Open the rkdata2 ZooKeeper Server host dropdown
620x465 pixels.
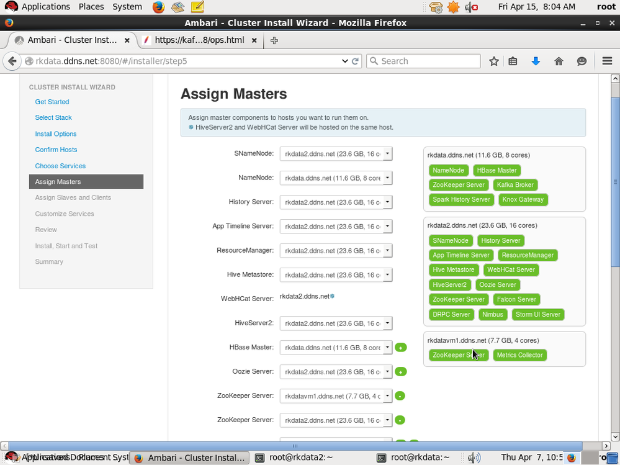(336, 420)
